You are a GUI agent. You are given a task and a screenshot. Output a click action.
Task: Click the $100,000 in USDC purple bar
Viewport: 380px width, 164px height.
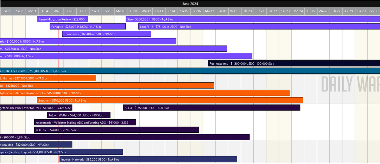pos(88,41)
